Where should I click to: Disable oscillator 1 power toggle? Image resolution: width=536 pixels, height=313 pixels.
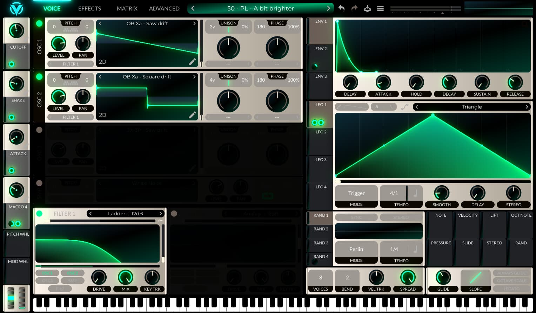point(39,23)
